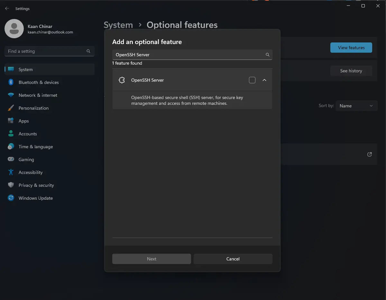Click the System monitor icon in the sidebar

coord(11,69)
